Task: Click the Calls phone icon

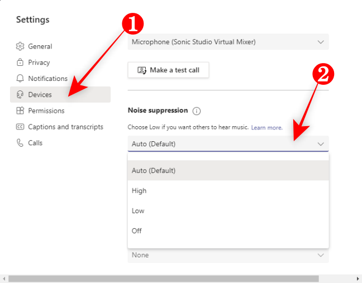Action: coord(20,143)
